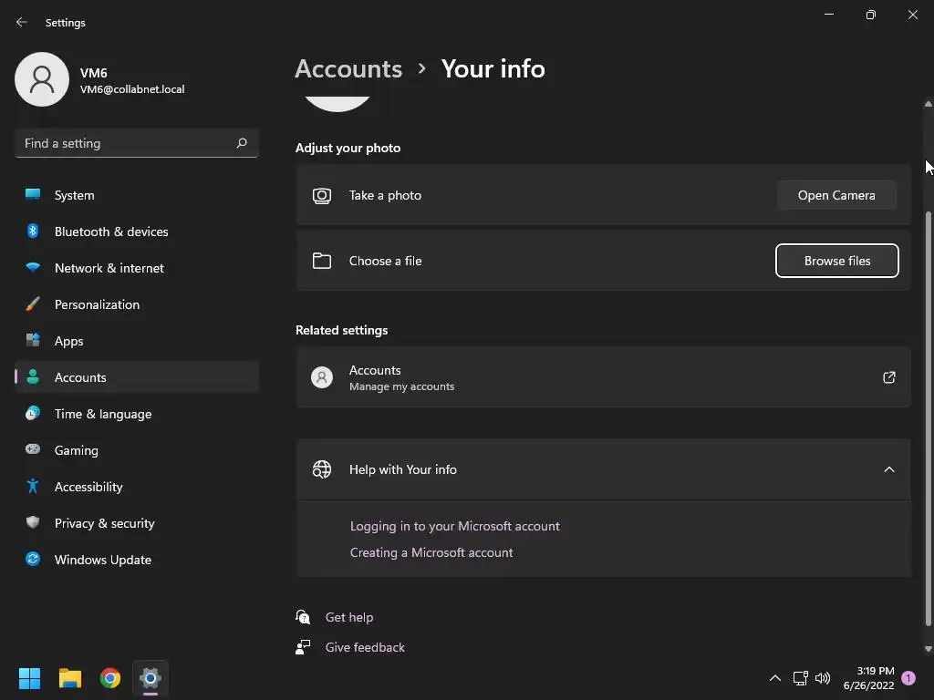Click the search magnifier icon
This screenshot has width=934, height=700.
coord(242,143)
